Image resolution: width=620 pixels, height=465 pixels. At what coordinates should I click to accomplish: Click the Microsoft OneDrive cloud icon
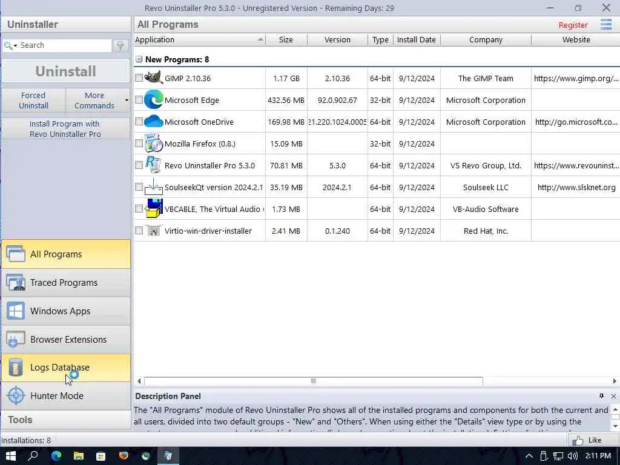(153, 121)
